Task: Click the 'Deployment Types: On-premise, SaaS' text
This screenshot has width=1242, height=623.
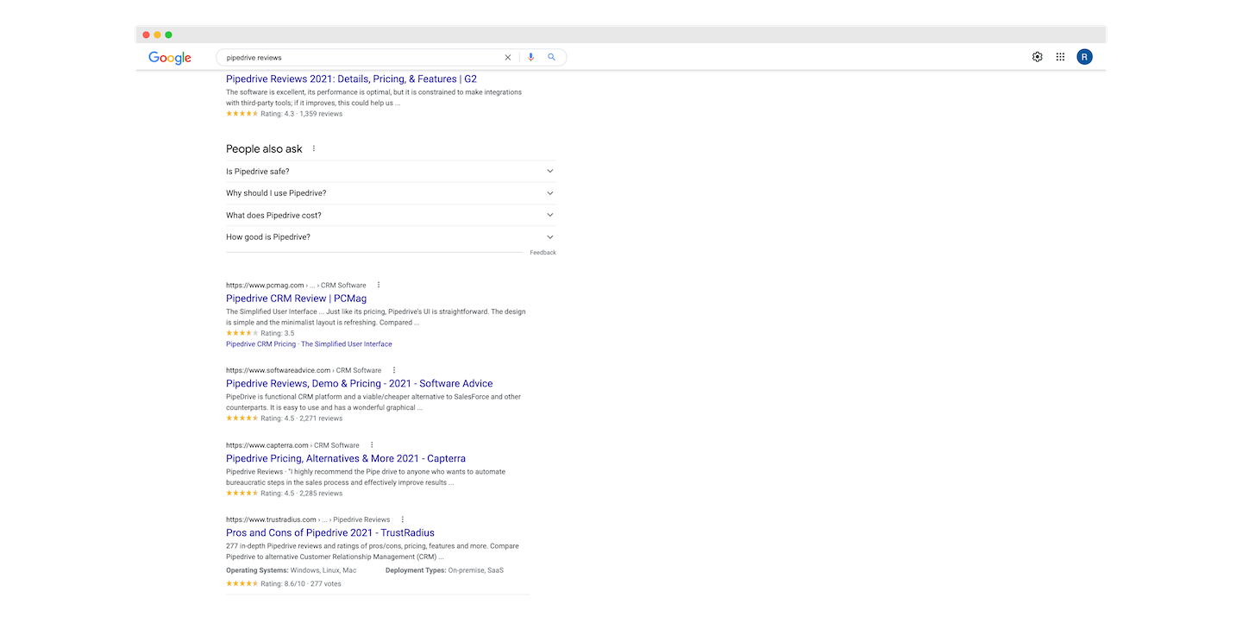Action: (444, 570)
